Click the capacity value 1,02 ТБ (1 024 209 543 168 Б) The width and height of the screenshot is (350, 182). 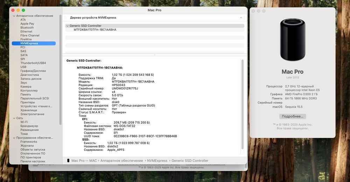(133, 75)
